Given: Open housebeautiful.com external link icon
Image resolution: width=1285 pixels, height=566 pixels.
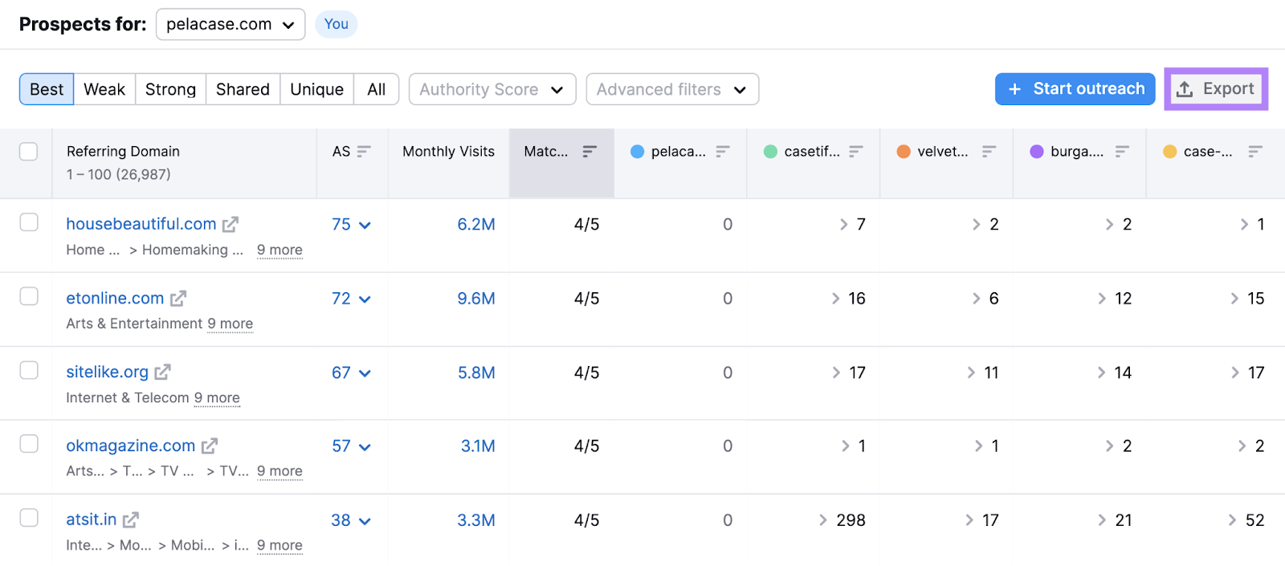Looking at the screenshot, I should pos(230,225).
